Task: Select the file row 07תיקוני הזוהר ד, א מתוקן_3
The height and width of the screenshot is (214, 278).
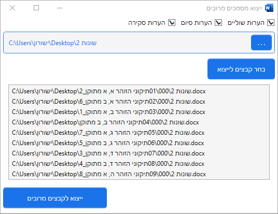Action: coord(139,153)
